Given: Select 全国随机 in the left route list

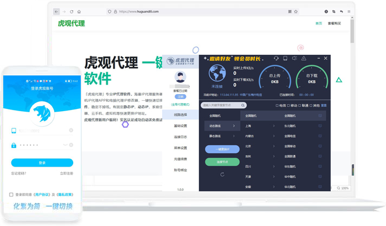Looking at the screenshot, I should pos(215,115).
